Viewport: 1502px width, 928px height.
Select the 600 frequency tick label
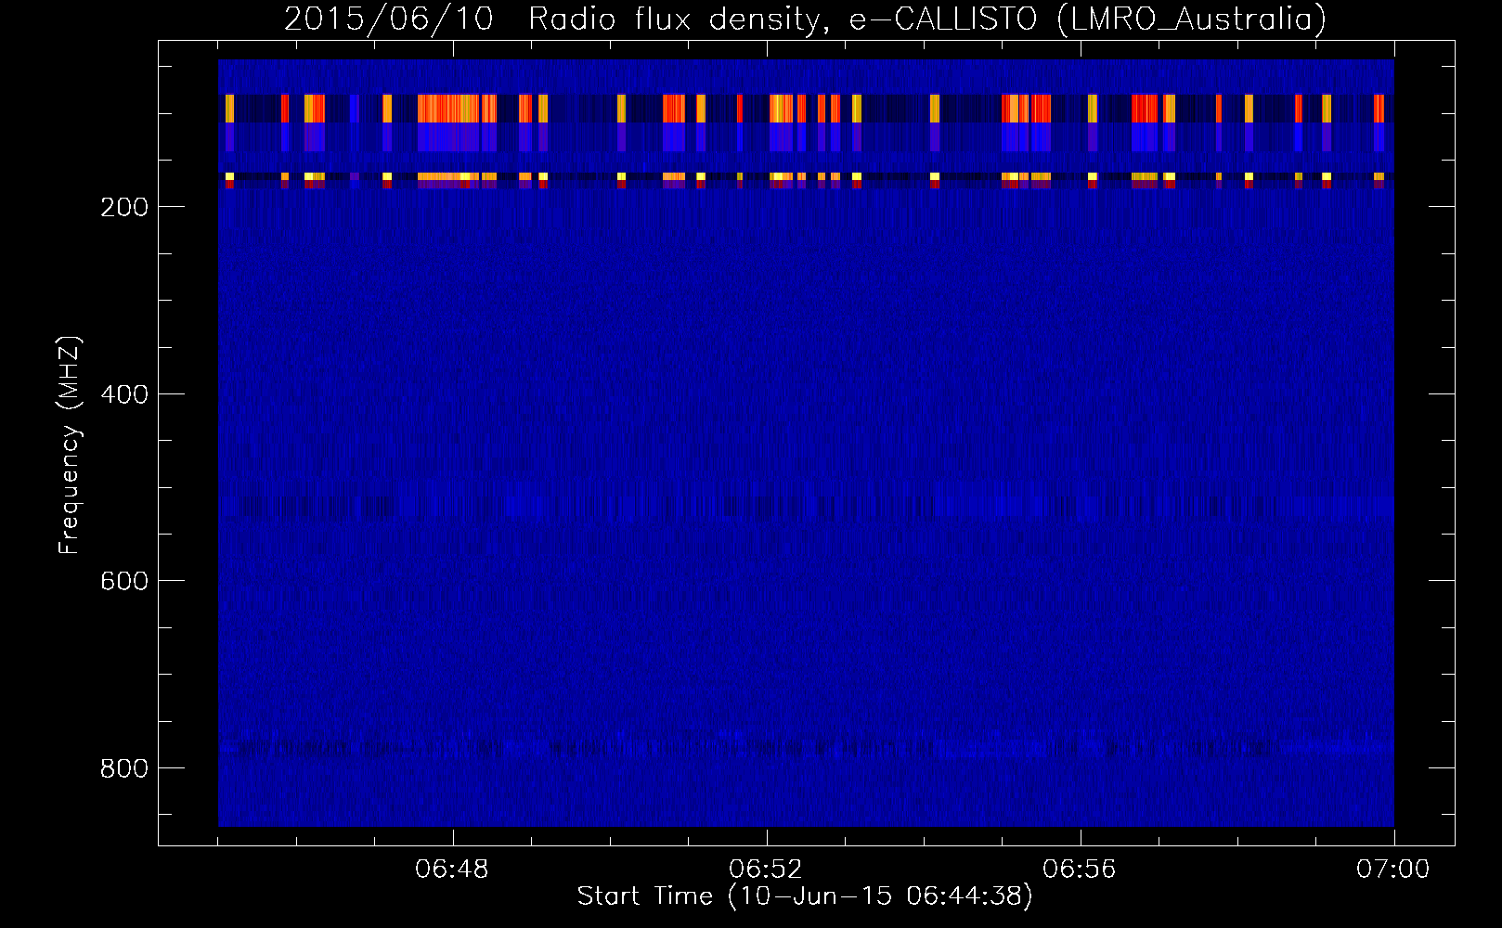[x=124, y=581]
